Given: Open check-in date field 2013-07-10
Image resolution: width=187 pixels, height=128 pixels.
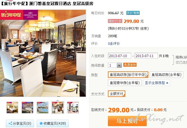Looking at the screenshot, I should coord(119,56).
